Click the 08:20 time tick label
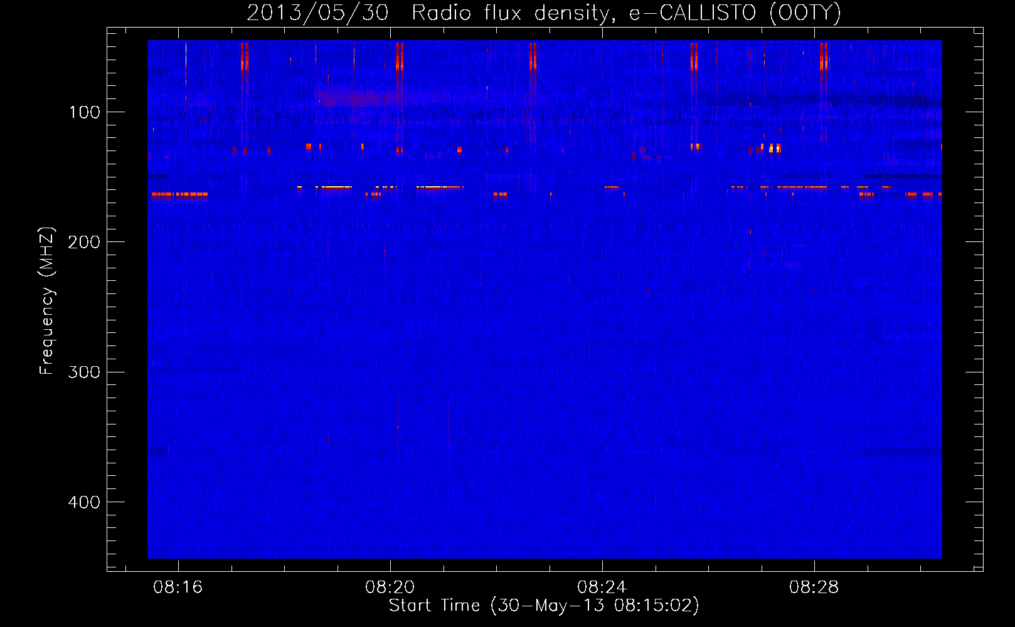The height and width of the screenshot is (627, 1015). [x=390, y=587]
